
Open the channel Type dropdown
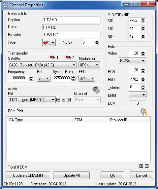(49, 43)
